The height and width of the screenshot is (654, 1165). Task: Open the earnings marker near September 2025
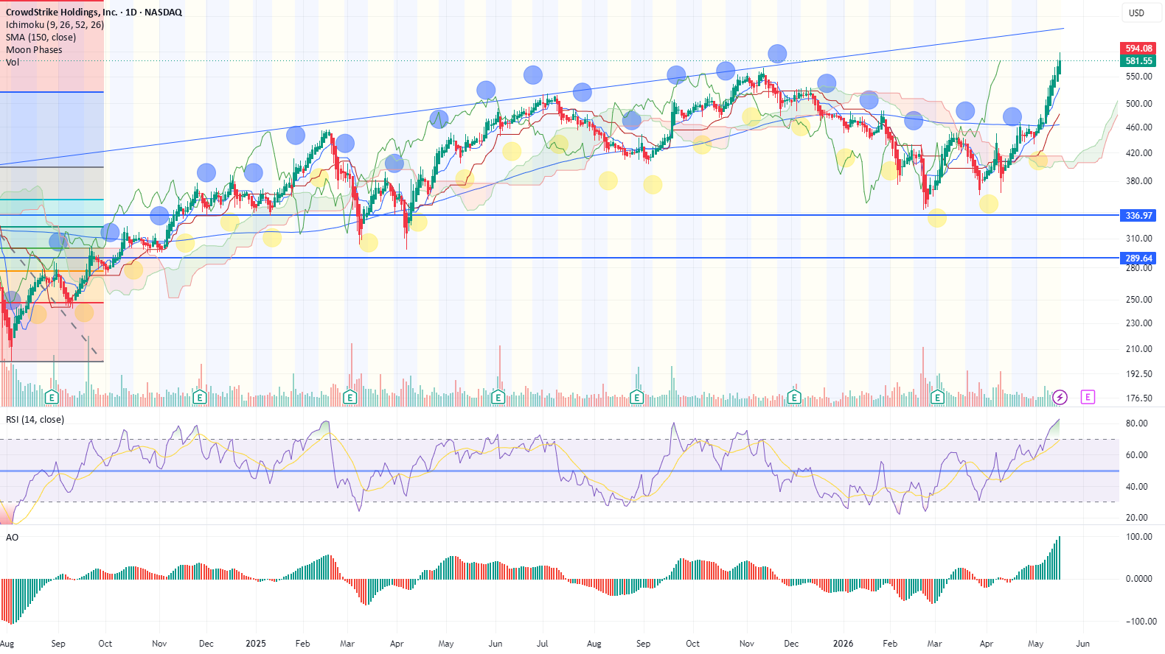point(637,397)
